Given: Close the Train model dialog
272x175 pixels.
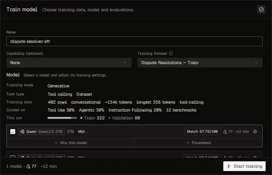Looking at the screenshot, I should tap(261, 9).
